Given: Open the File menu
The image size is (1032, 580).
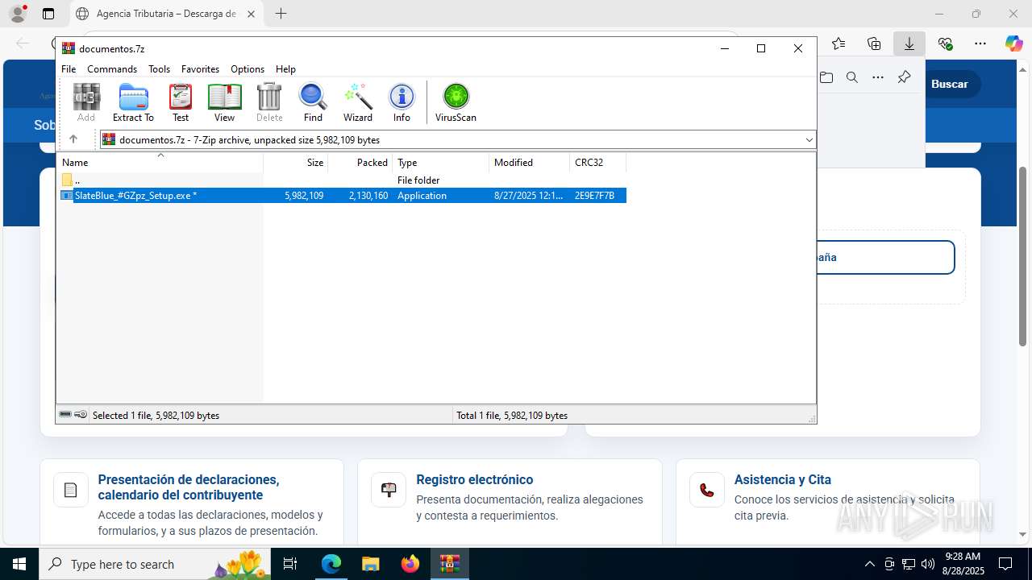Looking at the screenshot, I should 69,69.
